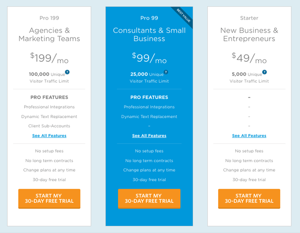Click the Best Value corner ribbon
The width and height of the screenshot is (300, 233).
click(183, 16)
